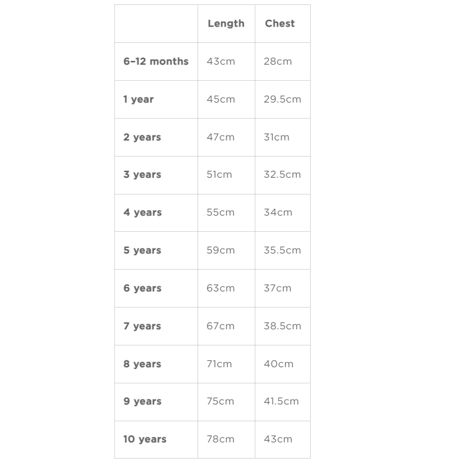466x466 pixels.
Task: Click the 41.5cm chest measurement
Action: click(281, 401)
